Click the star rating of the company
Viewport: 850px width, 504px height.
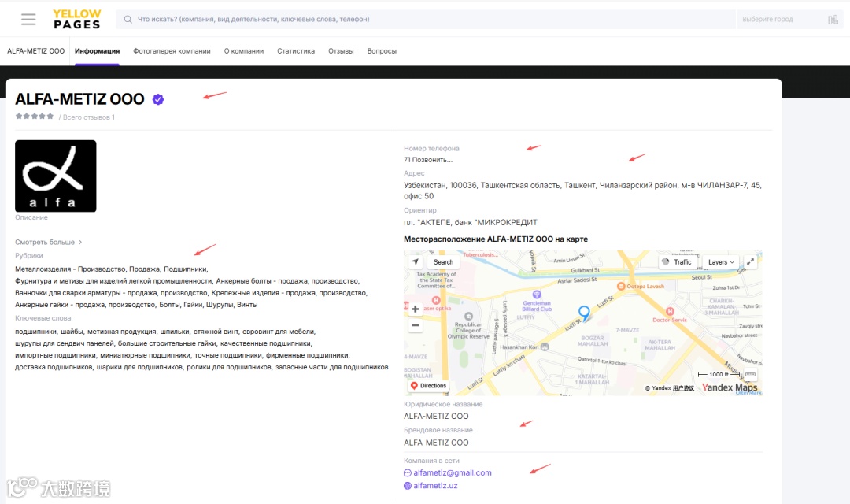tap(34, 116)
